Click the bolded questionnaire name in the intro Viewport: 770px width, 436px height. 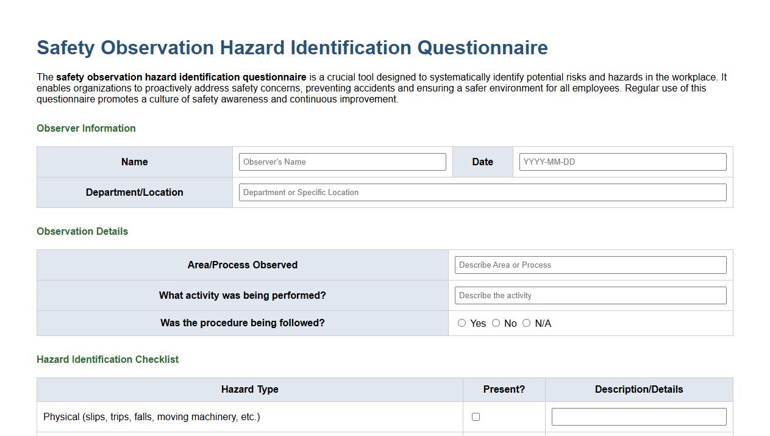point(180,77)
